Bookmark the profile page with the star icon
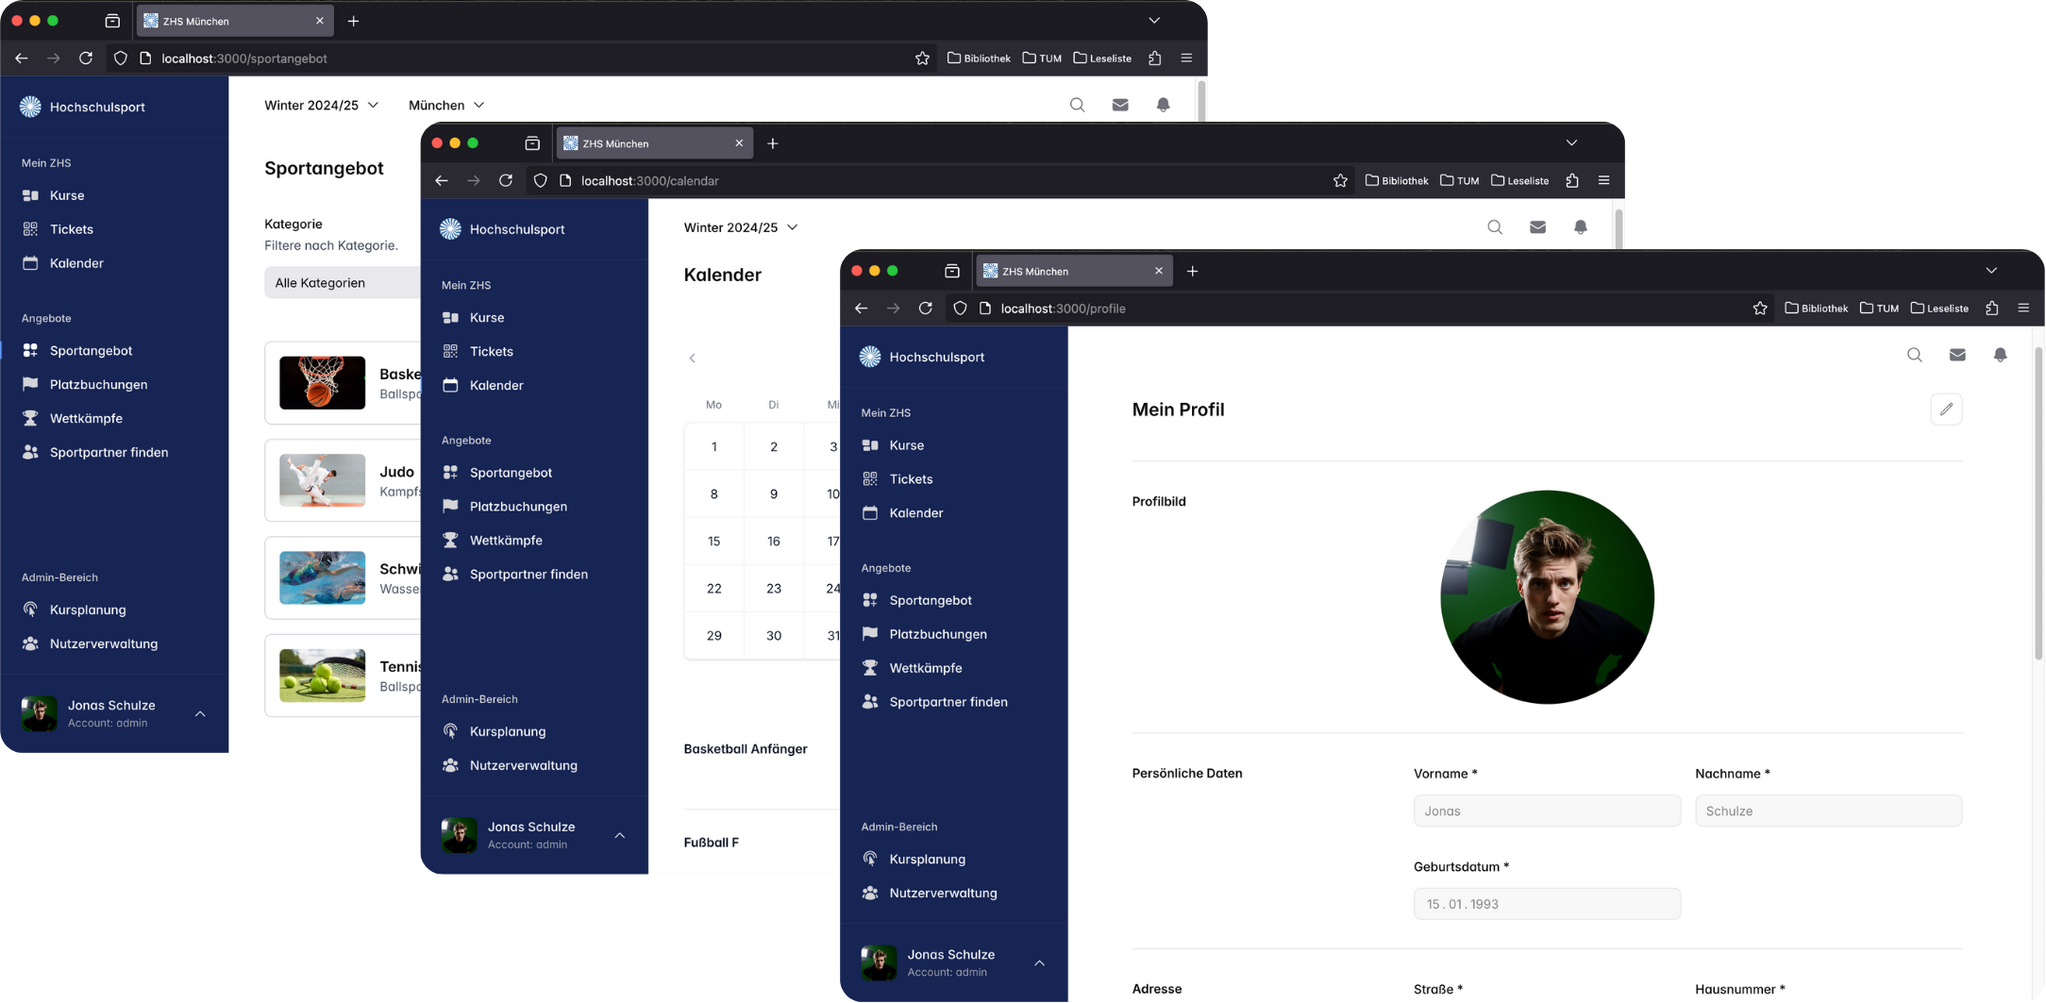Viewport: 2046px width, 1003px height. pyautogui.click(x=1760, y=309)
